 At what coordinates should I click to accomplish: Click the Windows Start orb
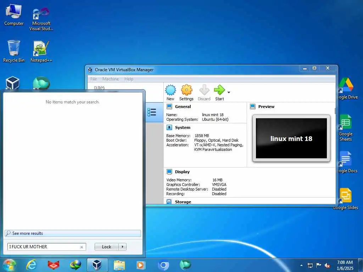click(9, 265)
